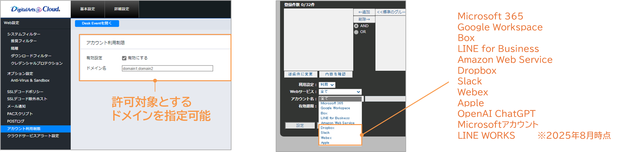Image resolution: width=636 pixels, height=152 pixels.
Task: Select SSLデコードポリシー in the sidebar
Action: [25, 92]
